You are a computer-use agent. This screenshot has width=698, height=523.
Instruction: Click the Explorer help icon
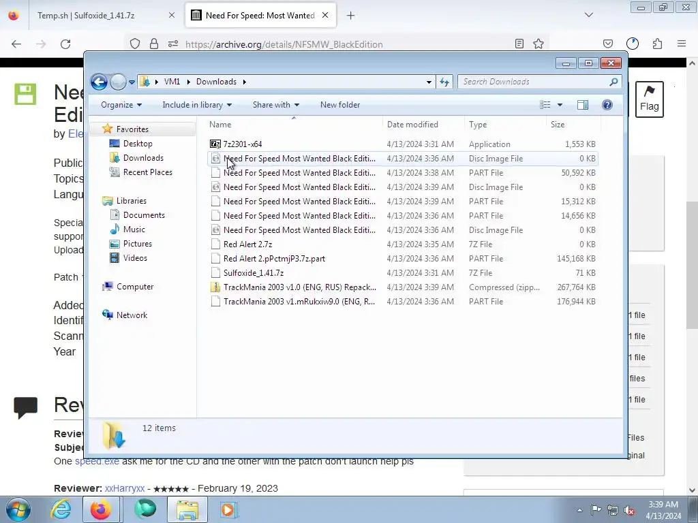pos(607,105)
